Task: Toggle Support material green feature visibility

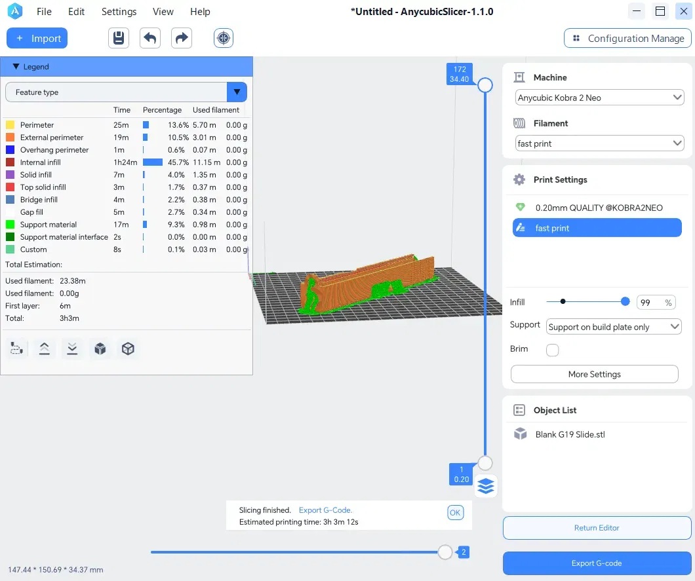Action: (10, 225)
